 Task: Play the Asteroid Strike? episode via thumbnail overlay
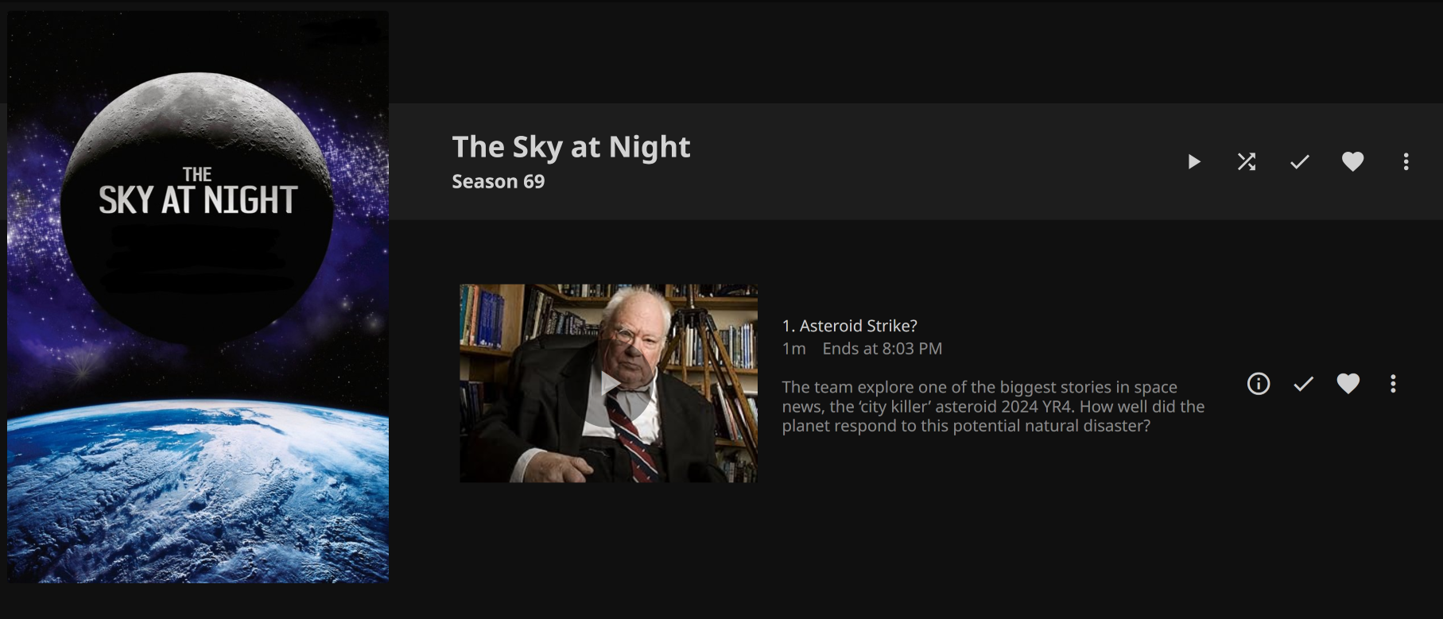pos(610,385)
